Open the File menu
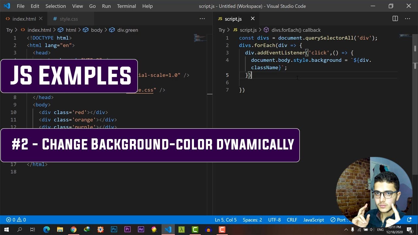 click(x=20, y=6)
